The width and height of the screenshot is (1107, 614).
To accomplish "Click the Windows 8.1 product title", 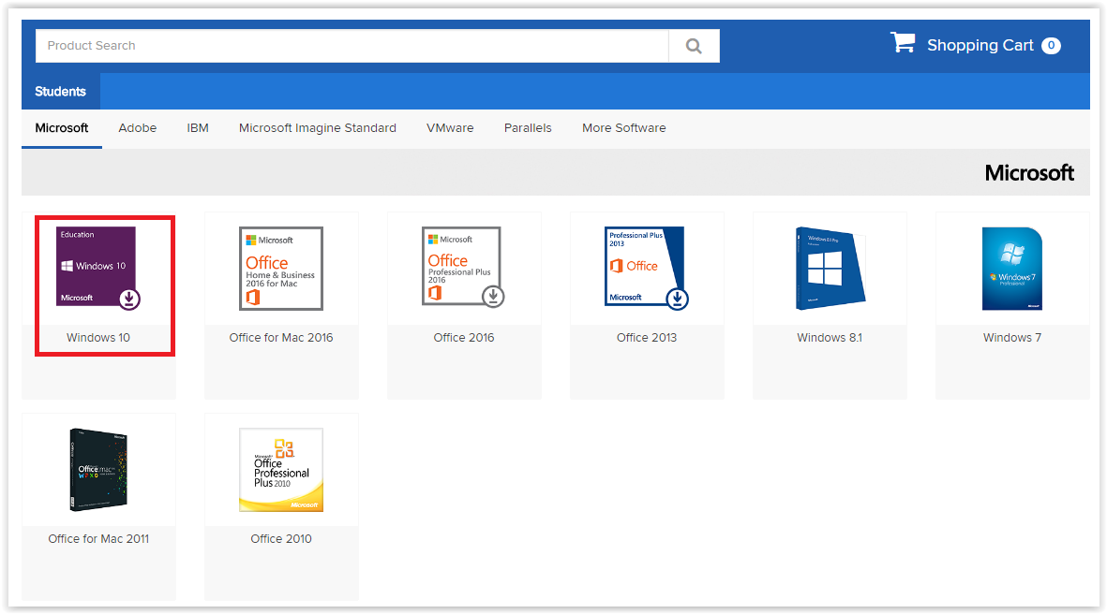I will coord(830,338).
